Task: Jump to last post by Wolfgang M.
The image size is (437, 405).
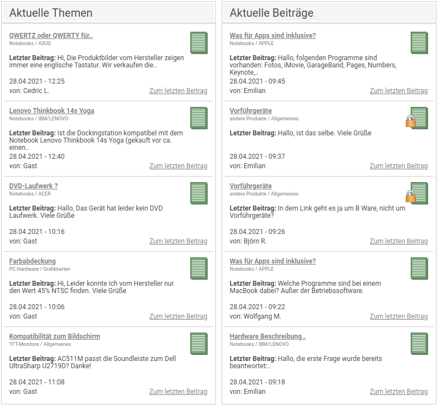Action: point(399,316)
